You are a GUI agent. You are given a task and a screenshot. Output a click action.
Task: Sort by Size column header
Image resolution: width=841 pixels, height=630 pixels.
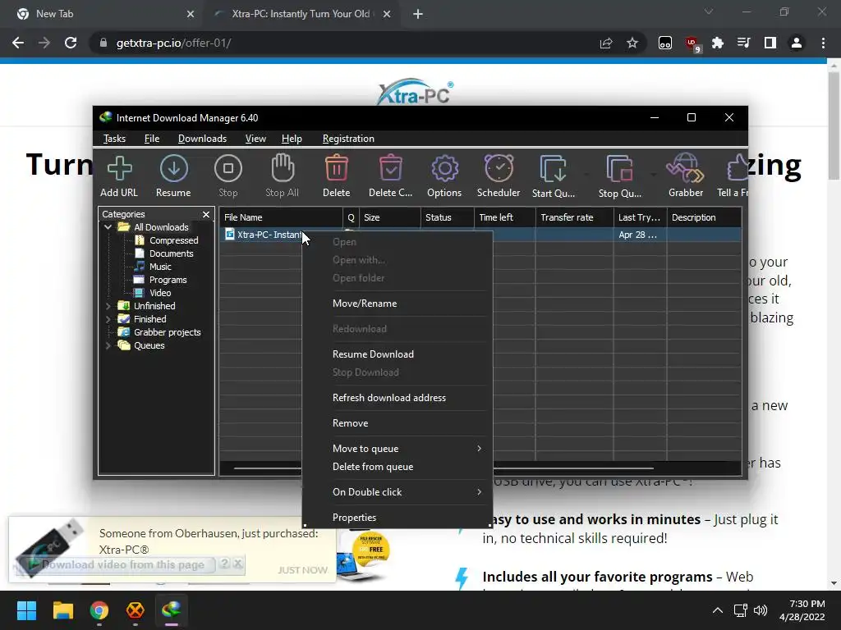click(x=390, y=217)
